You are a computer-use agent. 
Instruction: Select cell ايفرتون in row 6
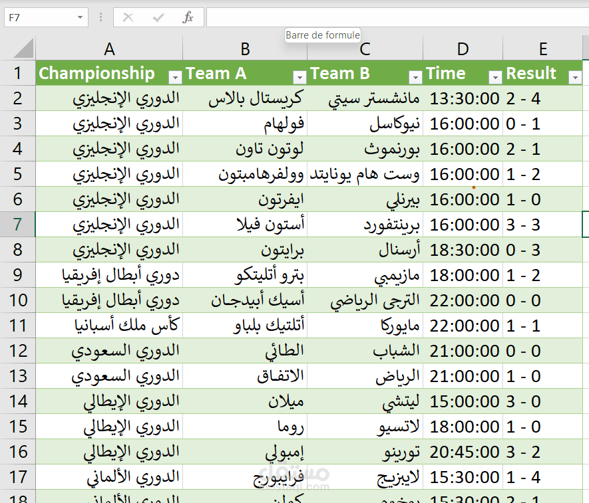tap(245, 199)
